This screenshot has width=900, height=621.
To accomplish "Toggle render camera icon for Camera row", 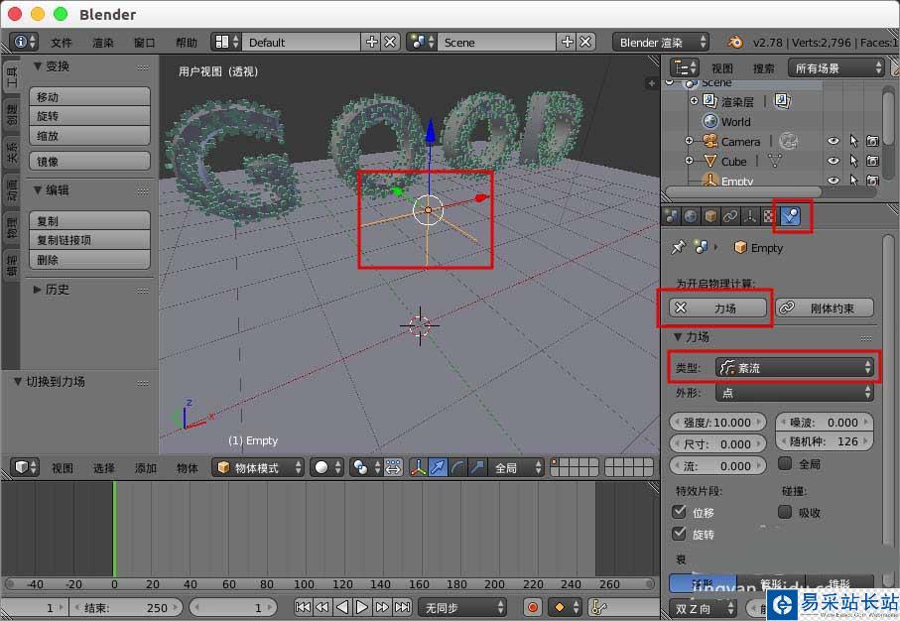I will click(872, 141).
